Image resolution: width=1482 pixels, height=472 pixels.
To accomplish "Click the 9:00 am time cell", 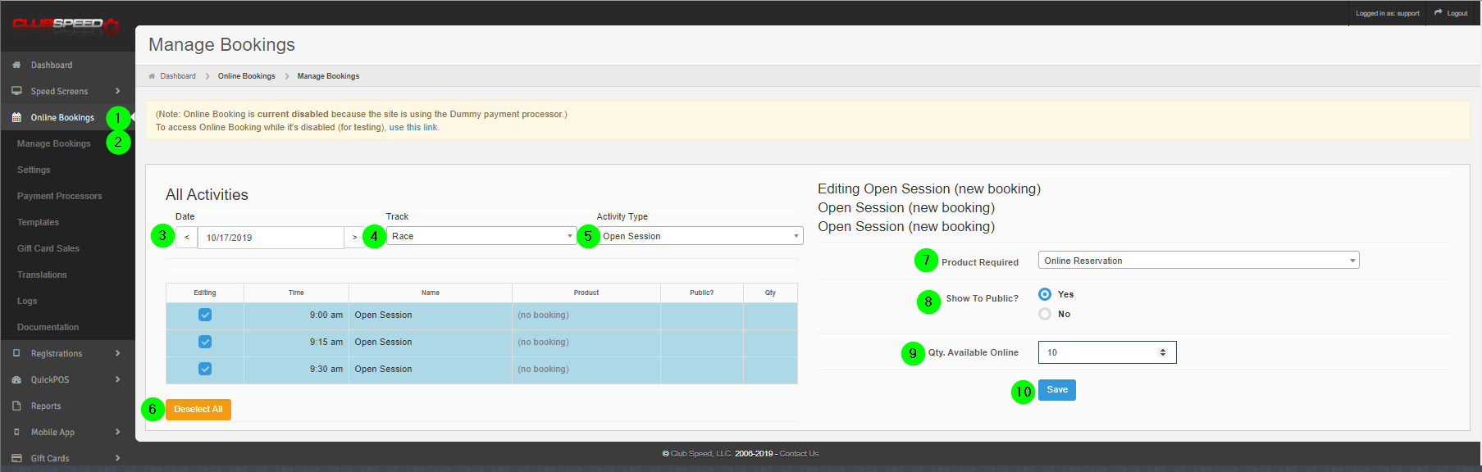I will click(x=296, y=315).
